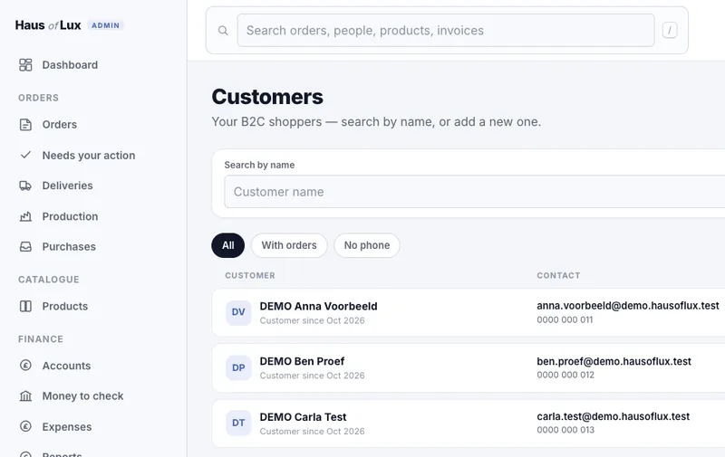Open the Accounts euro icon
This screenshot has width=725, height=457.
pyautogui.click(x=25, y=366)
